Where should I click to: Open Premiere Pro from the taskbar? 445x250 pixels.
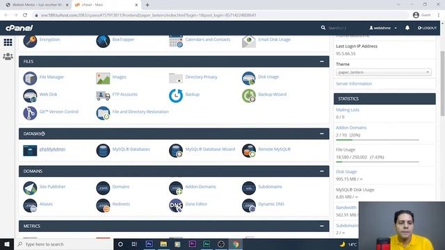point(192,244)
